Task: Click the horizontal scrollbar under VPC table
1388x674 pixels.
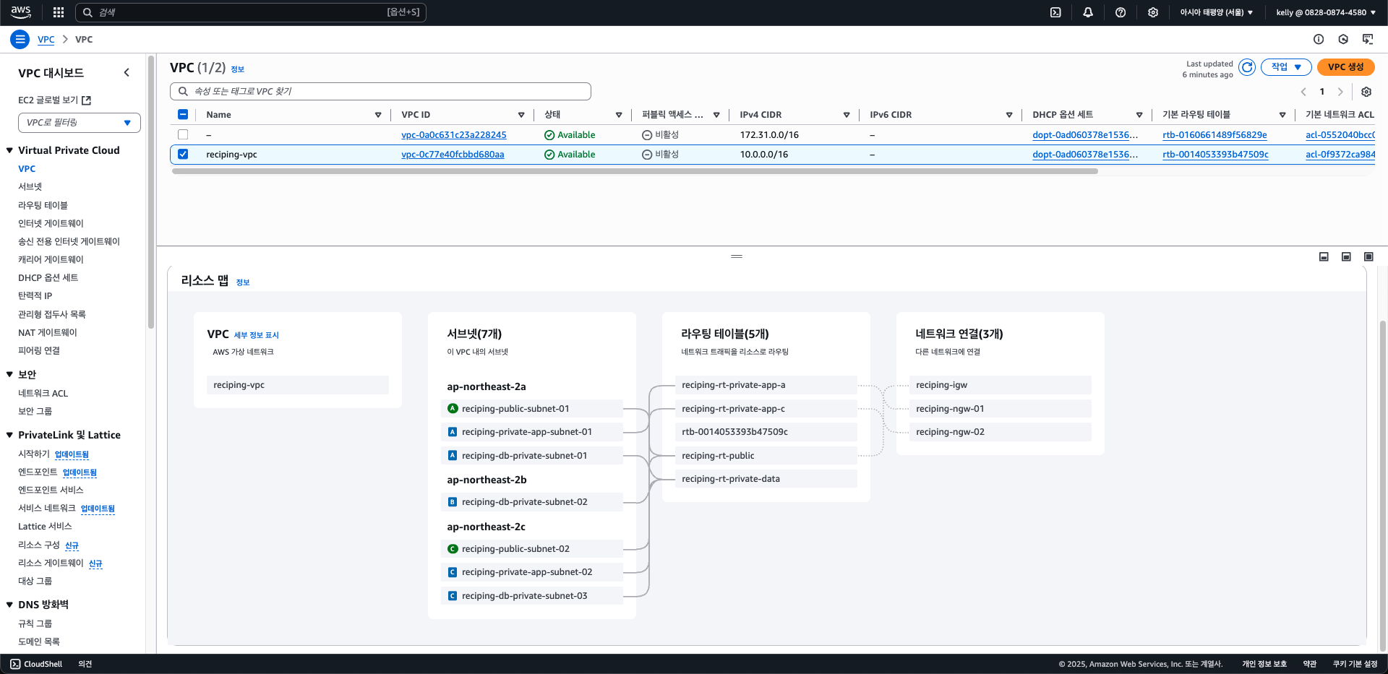Action: click(x=635, y=171)
